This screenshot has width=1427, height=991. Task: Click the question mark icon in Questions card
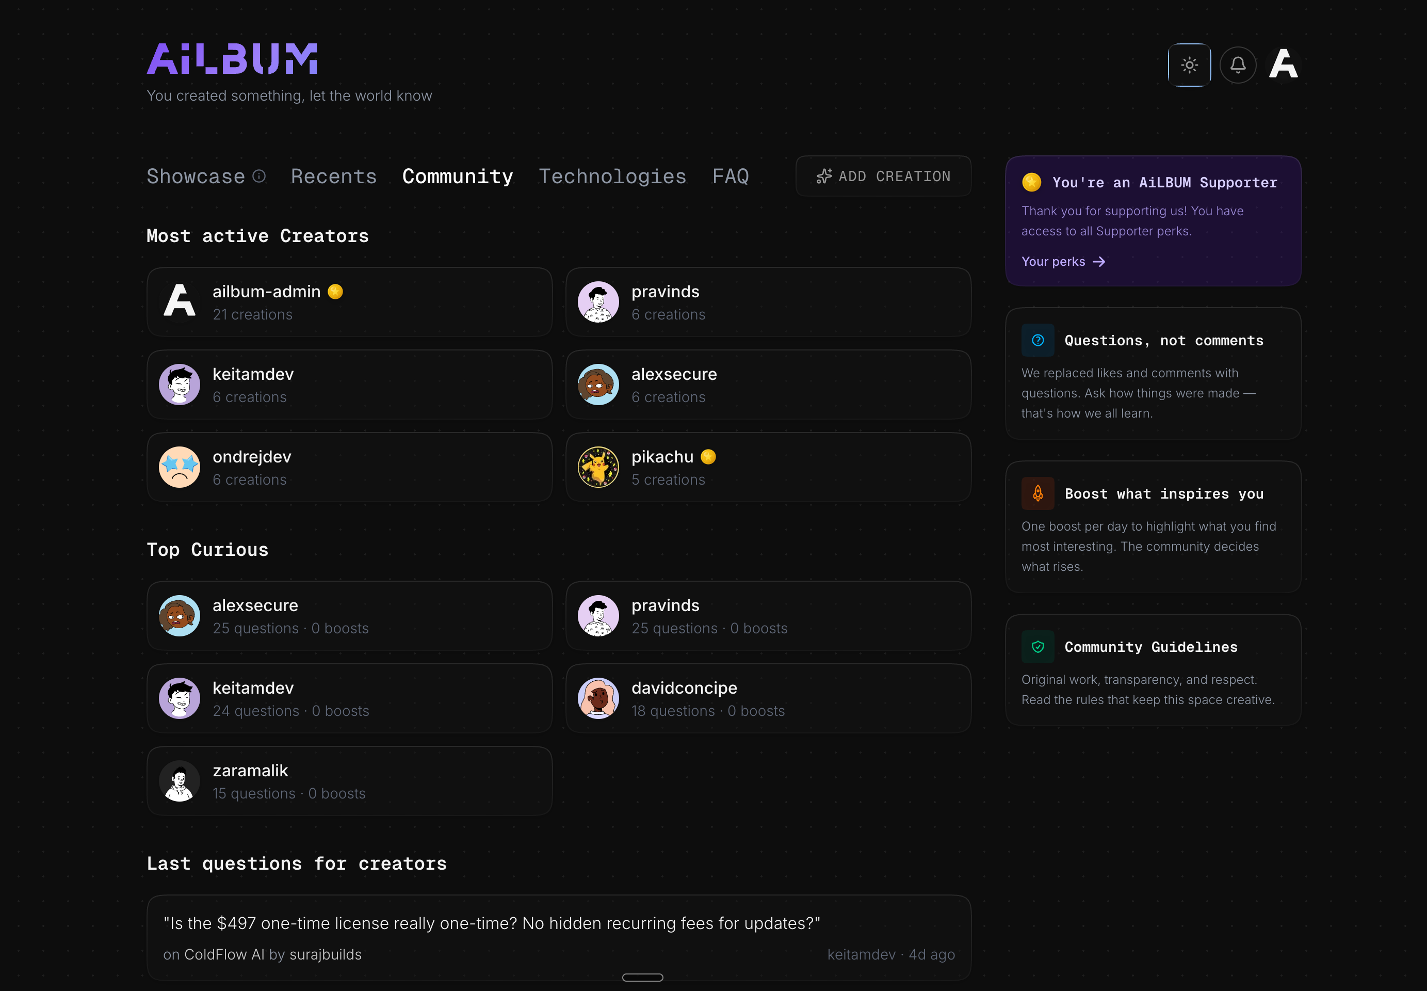1038,340
